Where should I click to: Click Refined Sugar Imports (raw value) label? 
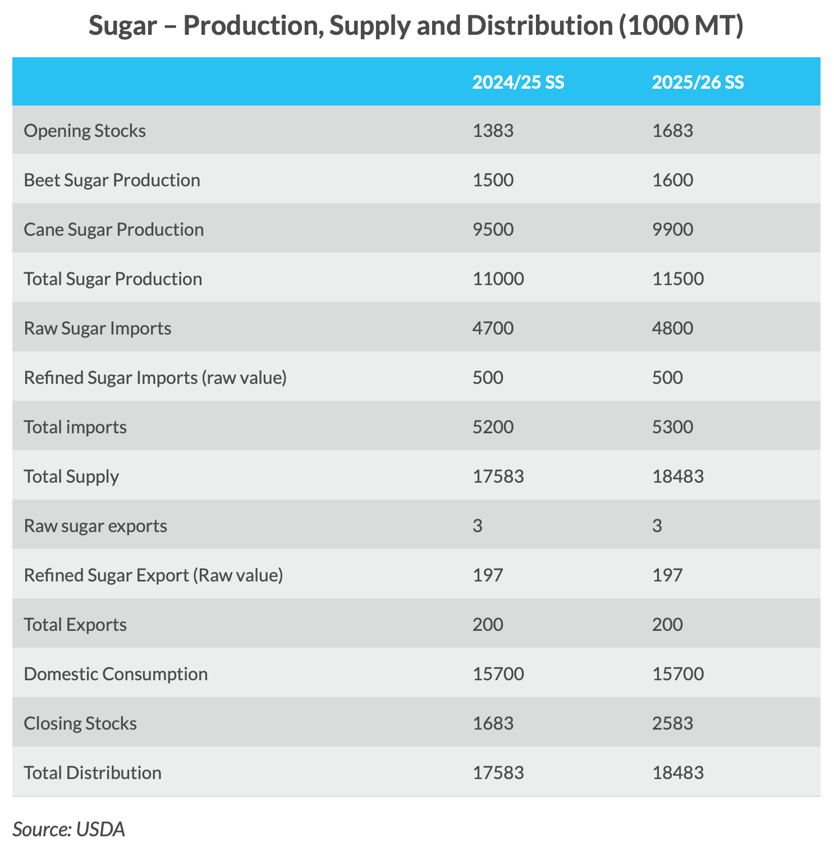tap(155, 378)
